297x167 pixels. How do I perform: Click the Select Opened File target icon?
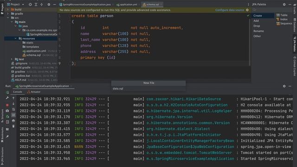30,4
